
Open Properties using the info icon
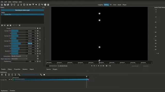[x=21, y=5]
